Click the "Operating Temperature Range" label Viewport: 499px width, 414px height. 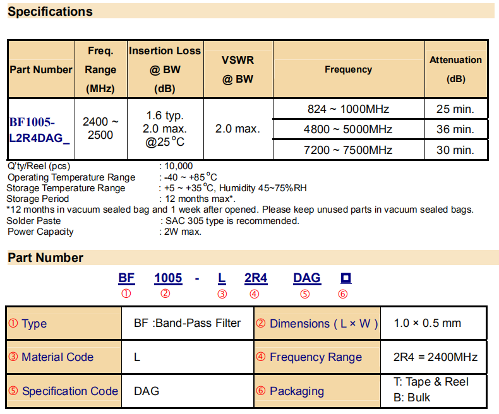[x=71, y=177]
